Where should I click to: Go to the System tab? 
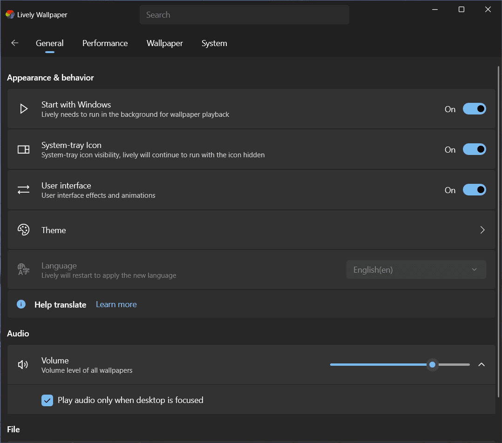click(x=214, y=43)
